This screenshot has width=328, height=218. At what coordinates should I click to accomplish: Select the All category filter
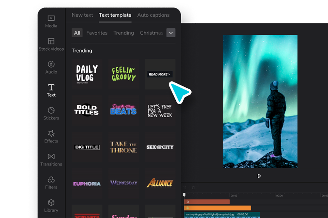coord(77,33)
